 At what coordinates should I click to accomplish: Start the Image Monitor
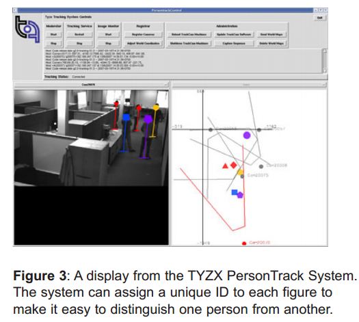[x=108, y=35]
